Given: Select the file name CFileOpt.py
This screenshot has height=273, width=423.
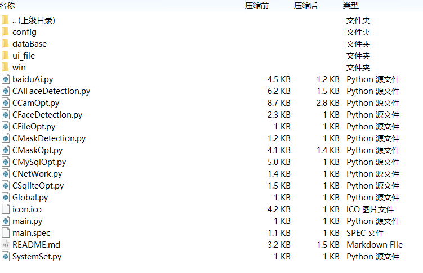Looking at the screenshot, I should tap(34, 127).
